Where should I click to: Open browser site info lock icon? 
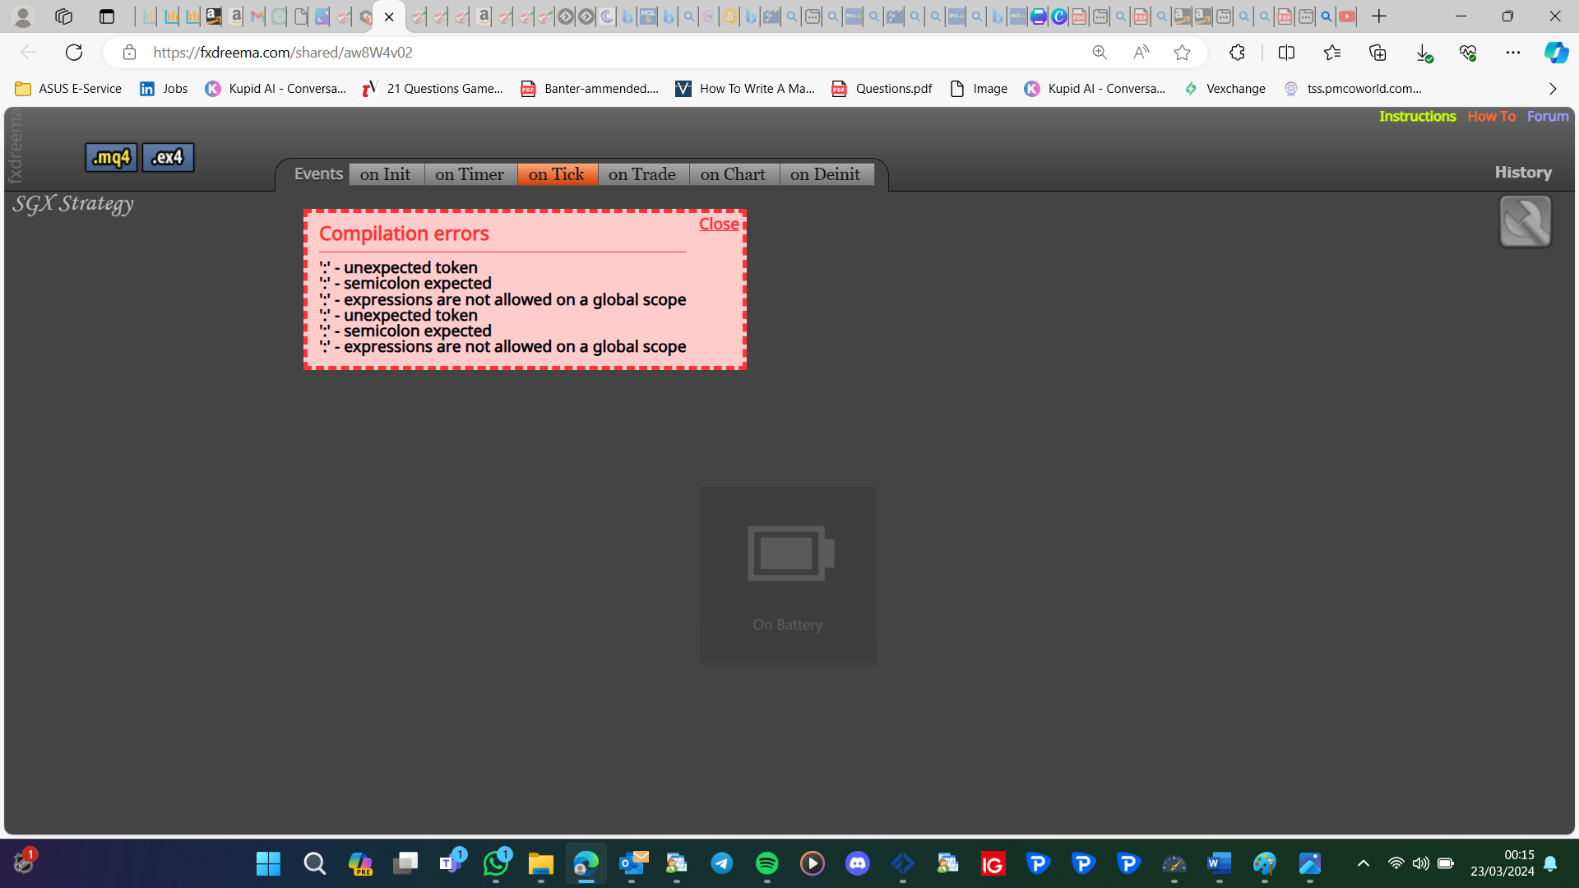[129, 53]
